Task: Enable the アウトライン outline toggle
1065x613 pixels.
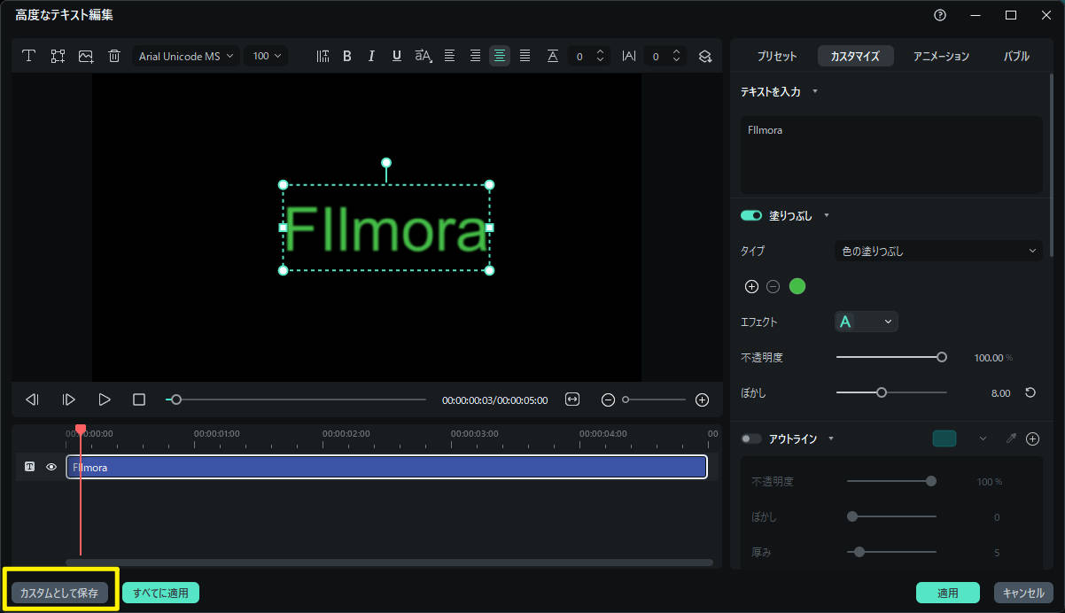Action: coord(751,438)
